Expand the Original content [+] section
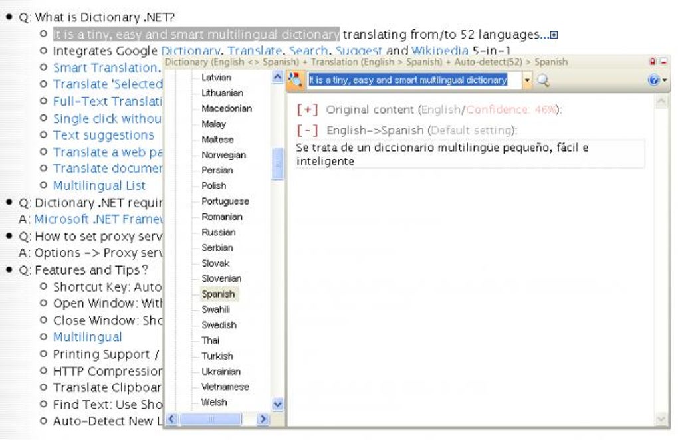This screenshot has height=440, width=678. pos(308,110)
